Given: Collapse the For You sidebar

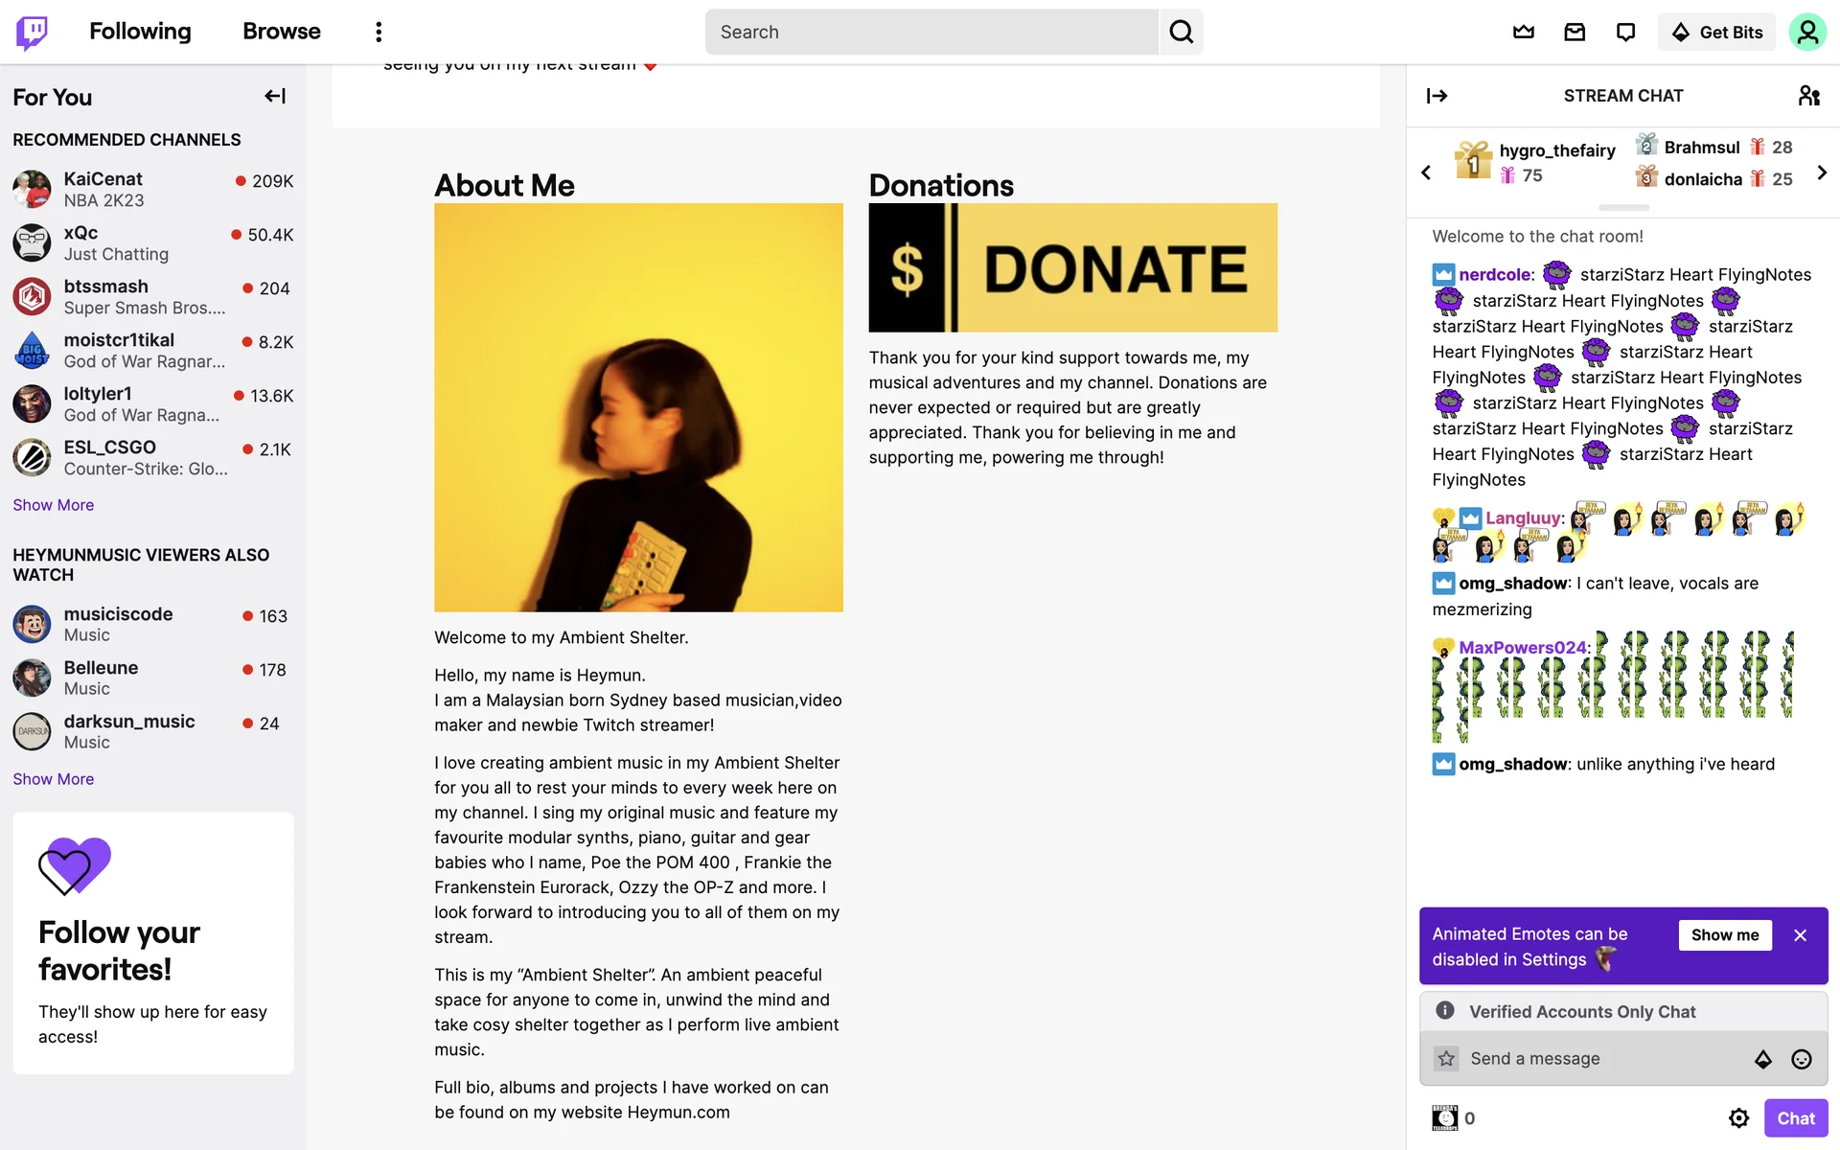Looking at the screenshot, I should pyautogui.click(x=275, y=96).
